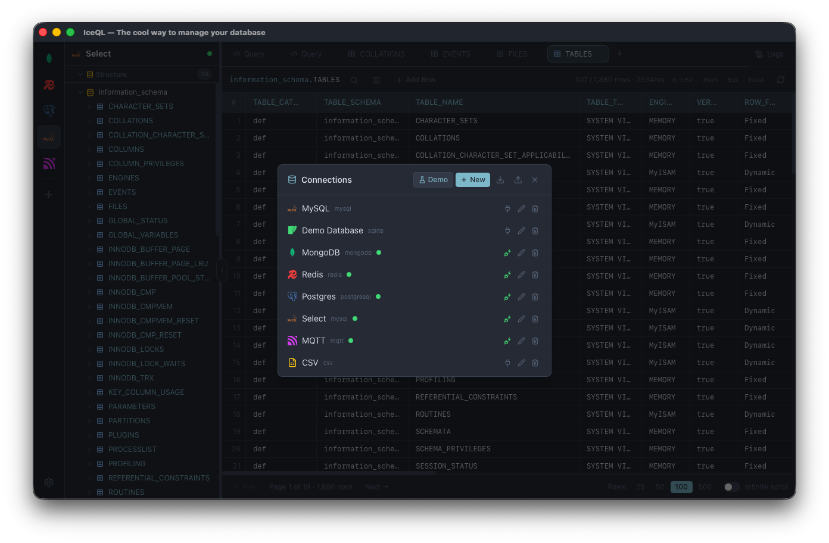
Task: Switch to the FILES tab
Action: click(512, 54)
